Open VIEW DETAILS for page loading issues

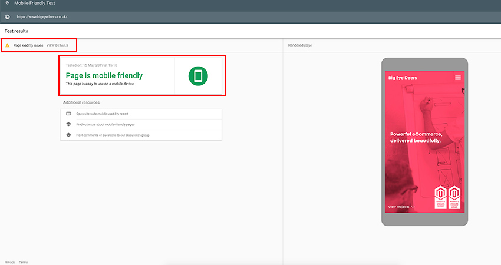[58, 45]
